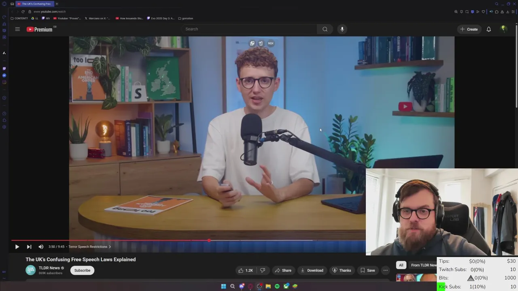Open browser downloads icon
This screenshot has width=518, height=291.
click(507, 12)
